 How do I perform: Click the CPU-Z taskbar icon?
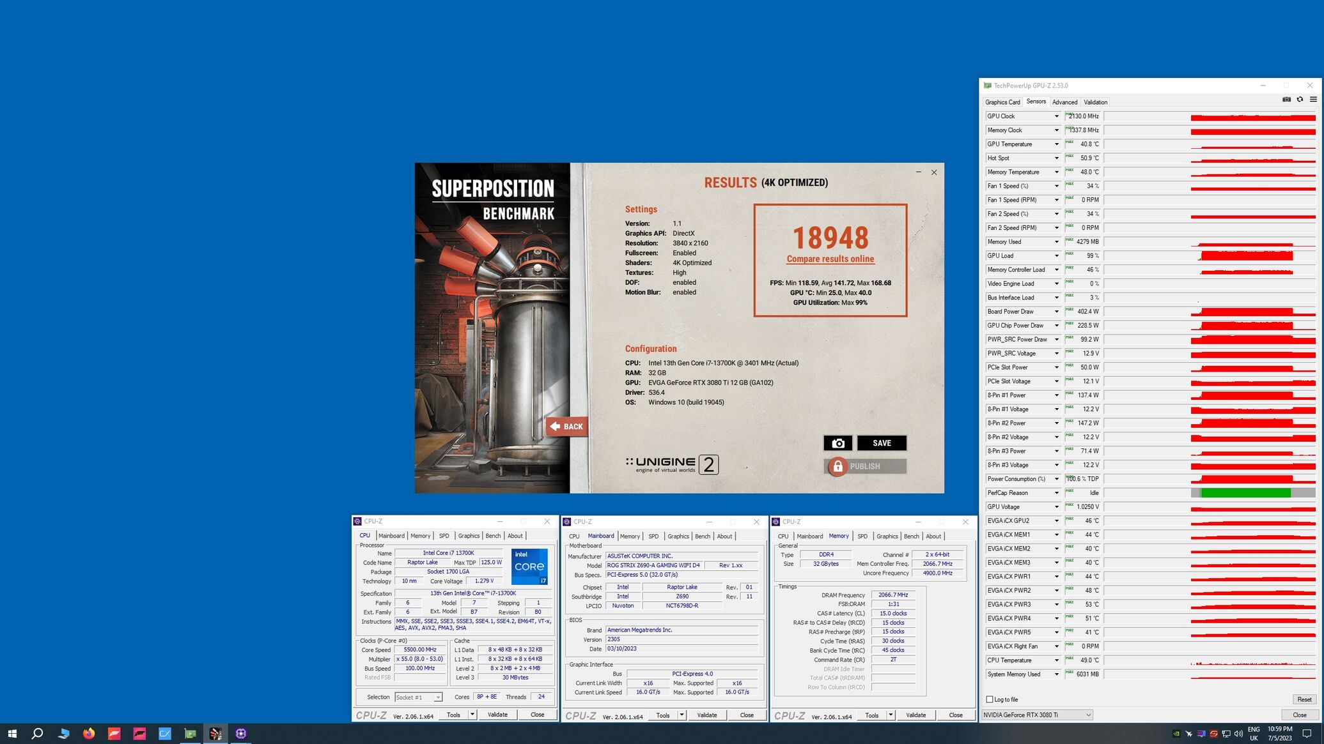pos(241,733)
